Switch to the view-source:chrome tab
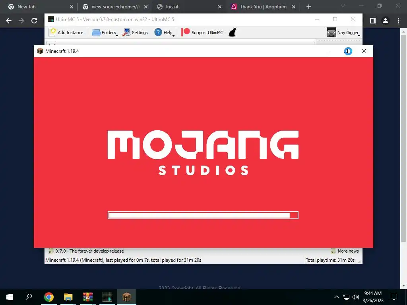 coord(114,7)
